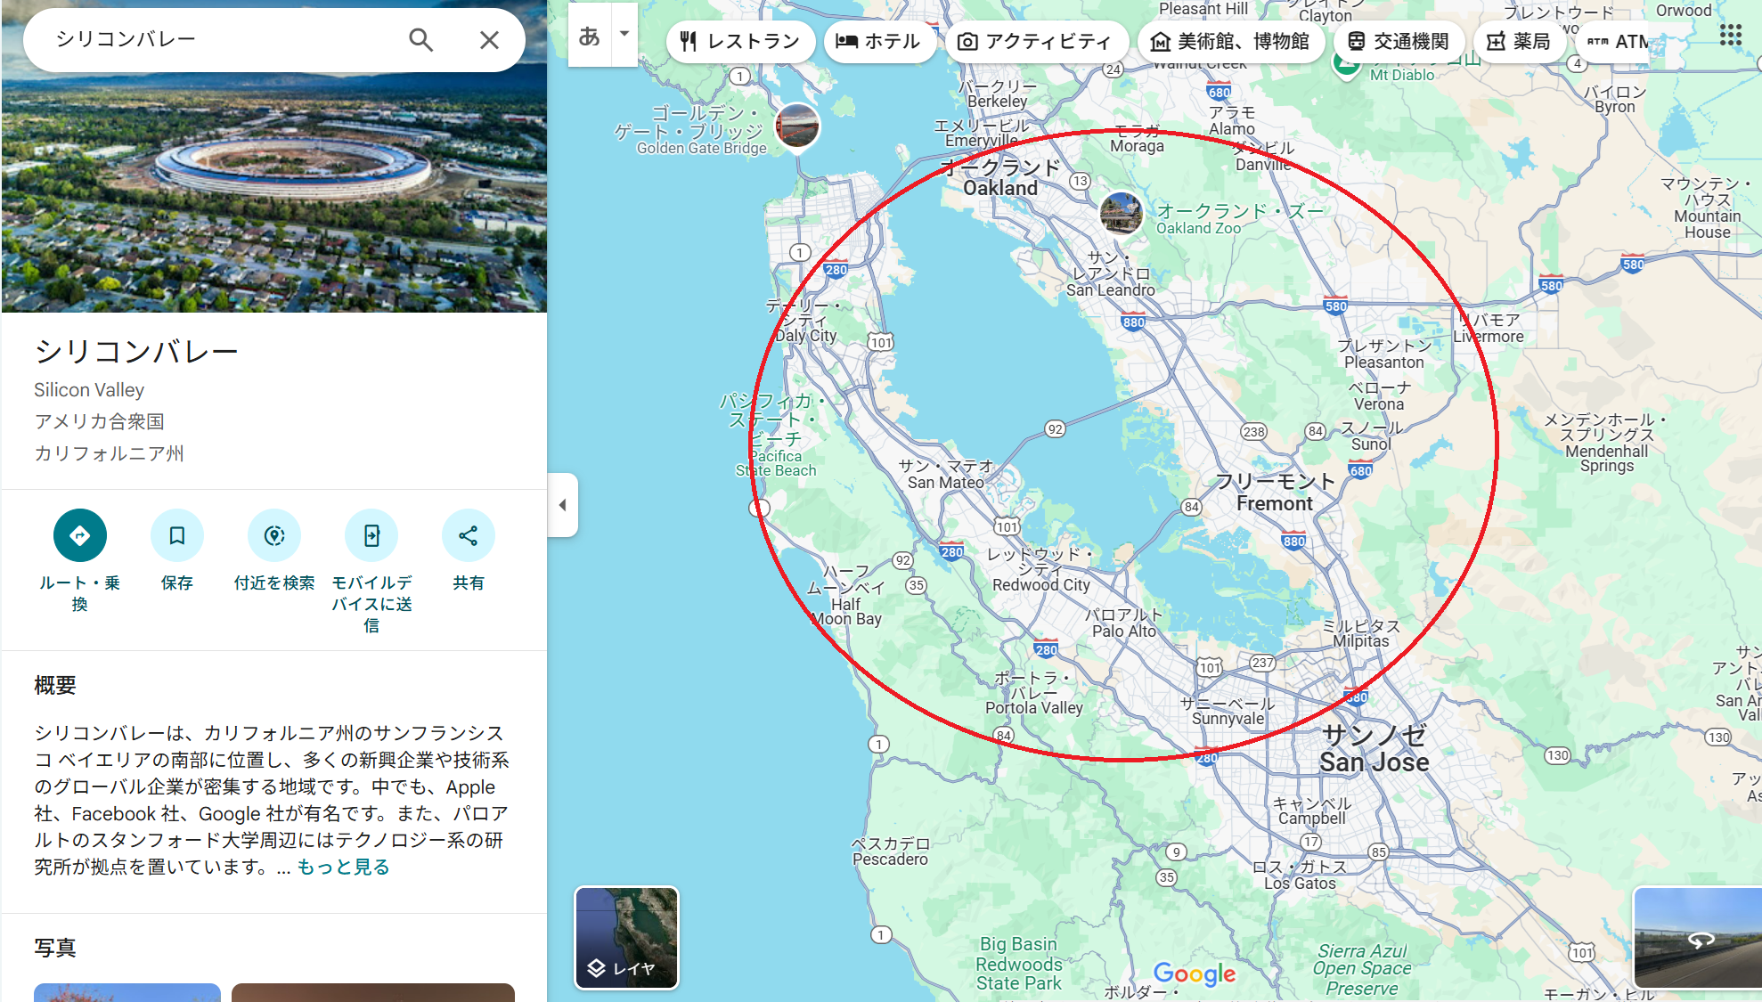Viewport: 1762px width, 1002px height.
Task: Open the input method dropdown arrow
Action: [624, 35]
